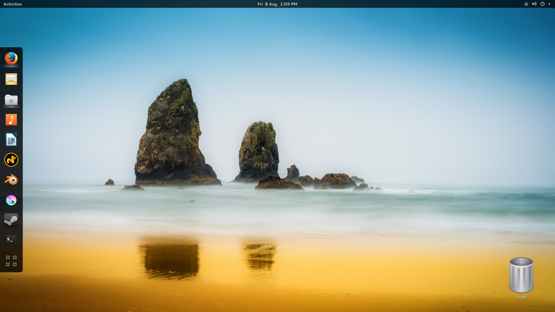Open LibreOffice Writer from the dock
The height and width of the screenshot is (312, 555).
tap(11, 140)
